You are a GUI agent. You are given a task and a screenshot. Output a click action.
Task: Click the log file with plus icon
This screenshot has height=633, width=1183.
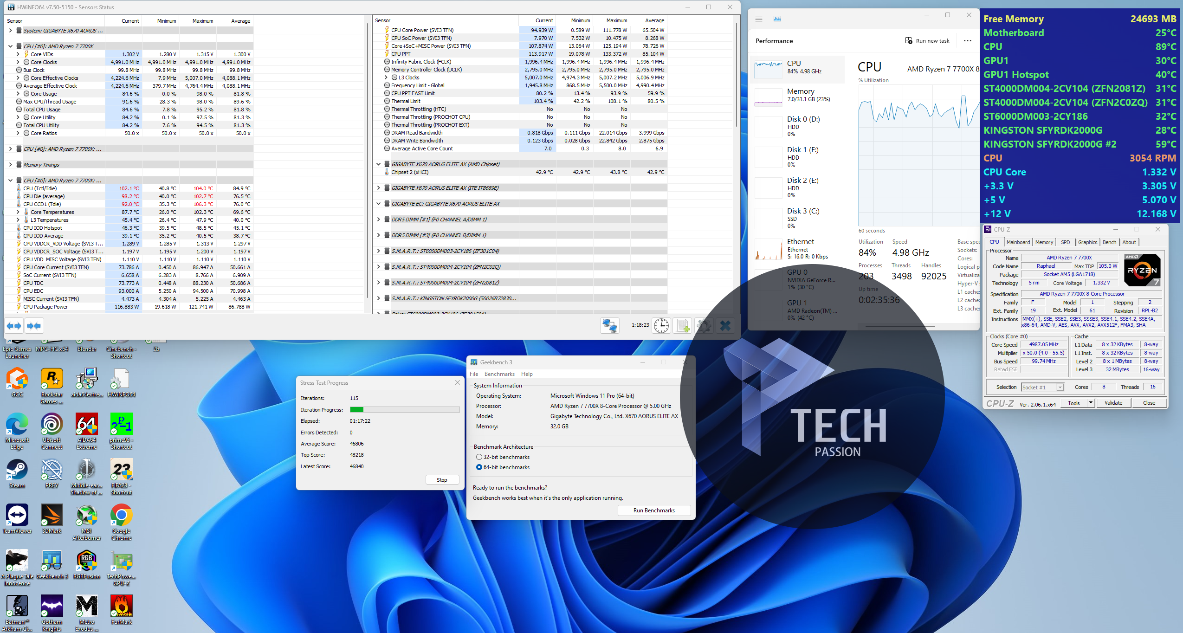coord(683,326)
